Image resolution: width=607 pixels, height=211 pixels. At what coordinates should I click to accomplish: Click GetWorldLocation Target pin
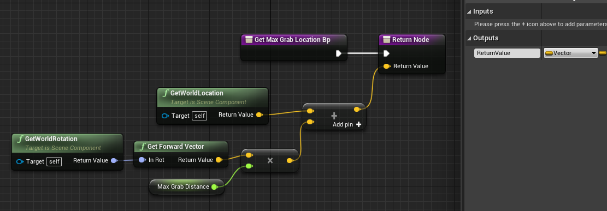point(165,116)
